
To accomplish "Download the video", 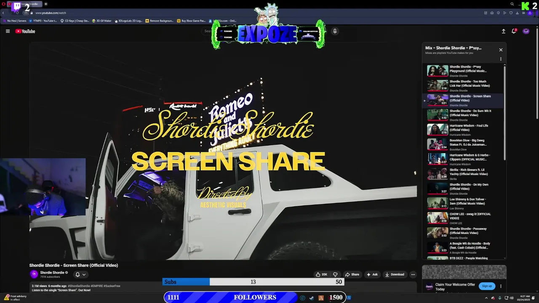I will tap(395, 274).
